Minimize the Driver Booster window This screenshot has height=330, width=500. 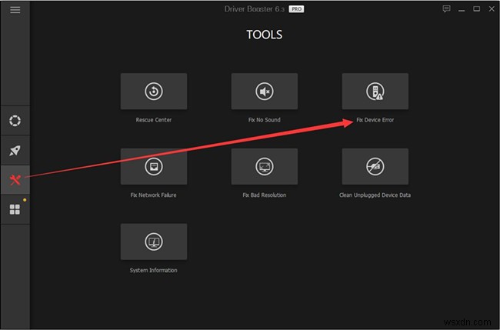pos(462,9)
